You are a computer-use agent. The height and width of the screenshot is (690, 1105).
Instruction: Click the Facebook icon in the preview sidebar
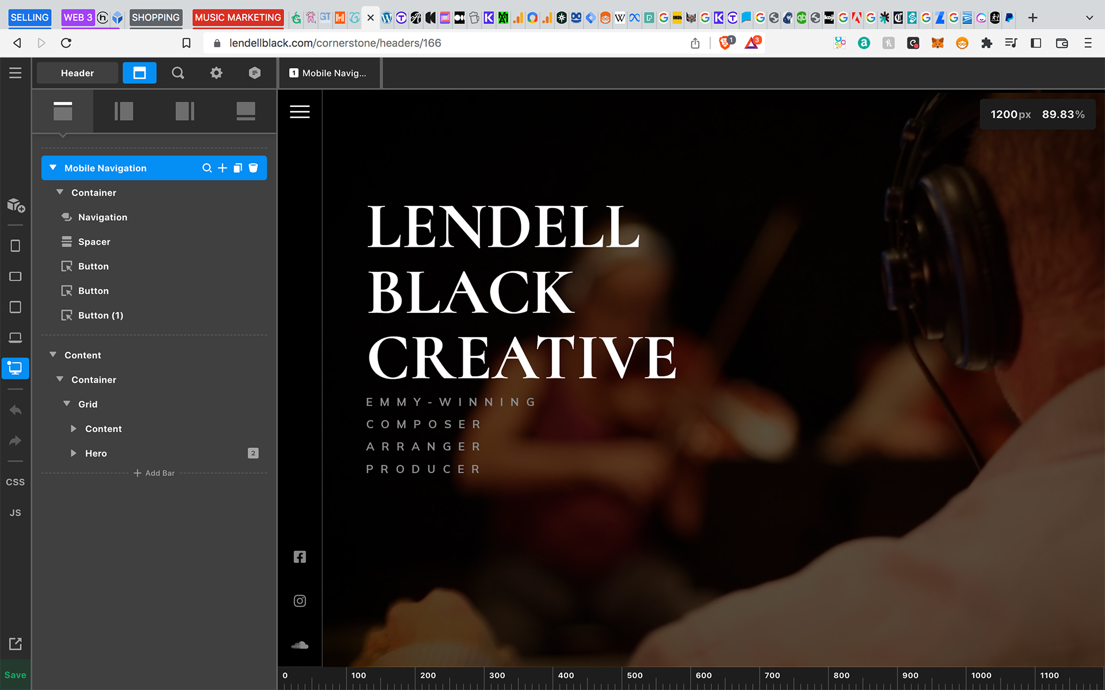pos(299,557)
